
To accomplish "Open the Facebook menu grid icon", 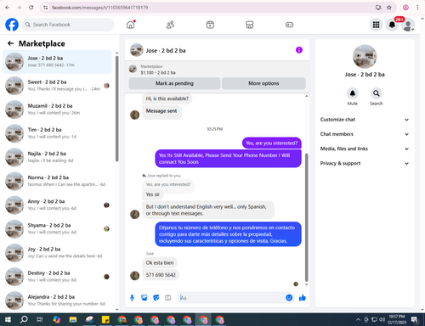I will click(x=376, y=25).
